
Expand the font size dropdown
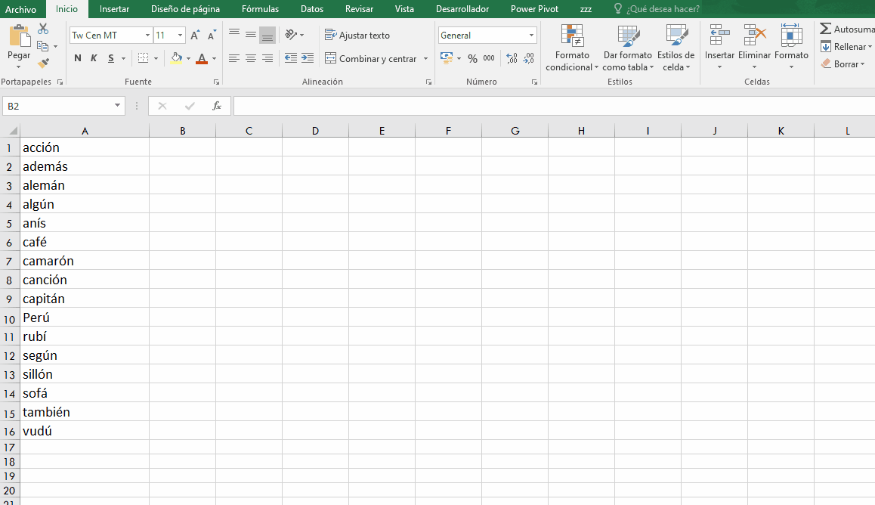(x=178, y=35)
